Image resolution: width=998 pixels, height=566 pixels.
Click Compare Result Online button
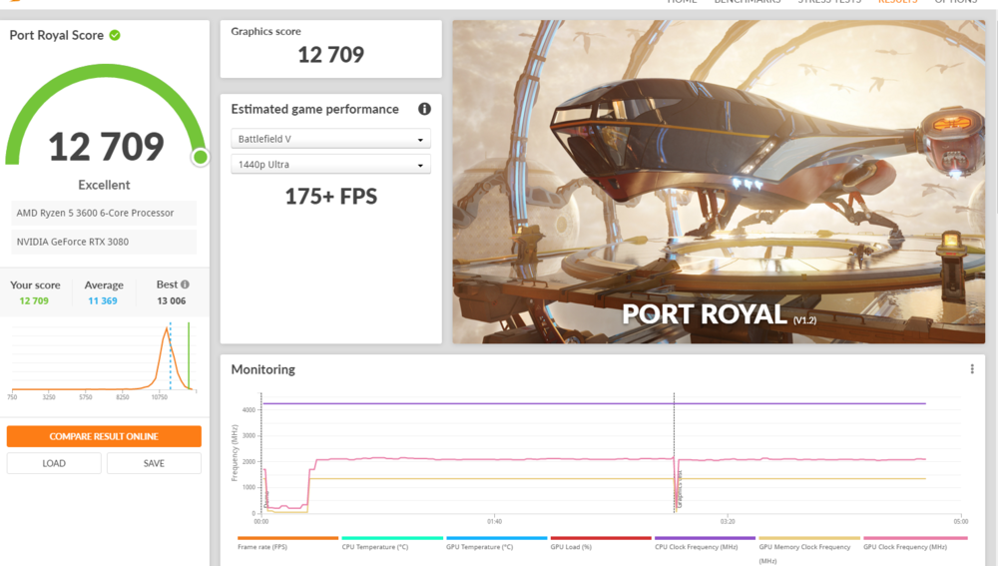[104, 436]
